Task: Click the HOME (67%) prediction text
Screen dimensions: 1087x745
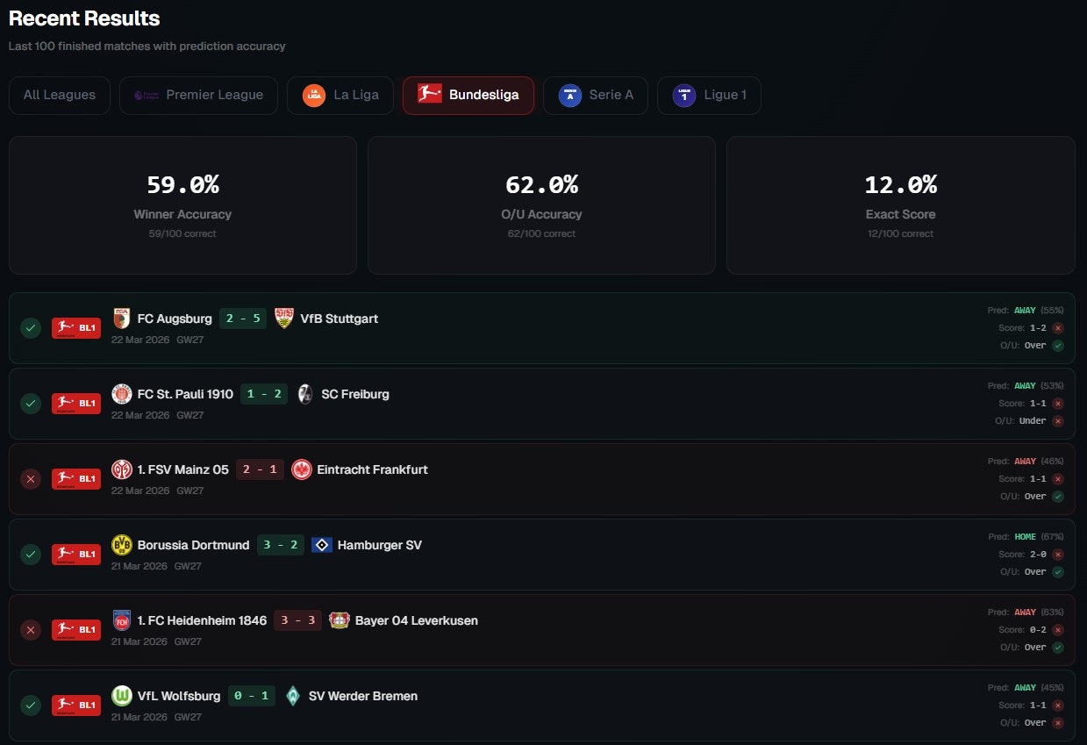Action: [1039, 536]
